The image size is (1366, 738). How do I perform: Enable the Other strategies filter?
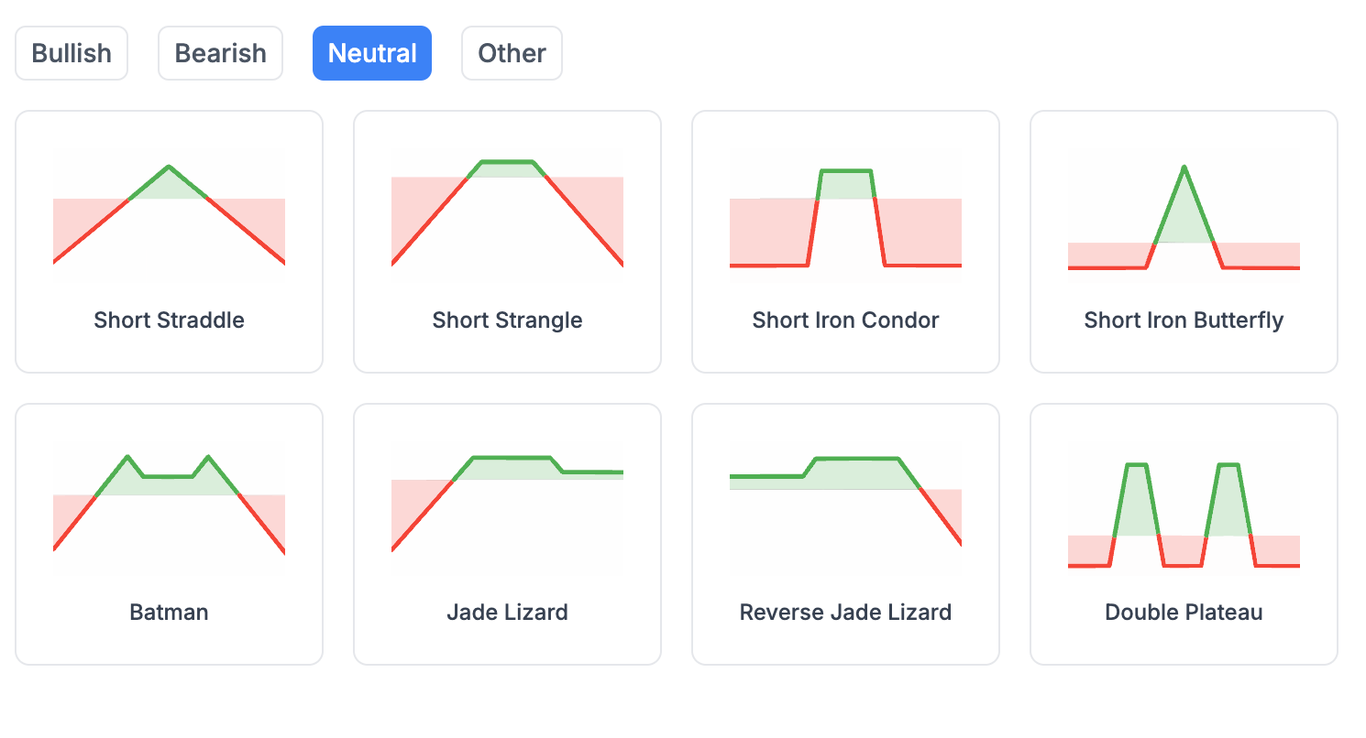click(512, 53)
